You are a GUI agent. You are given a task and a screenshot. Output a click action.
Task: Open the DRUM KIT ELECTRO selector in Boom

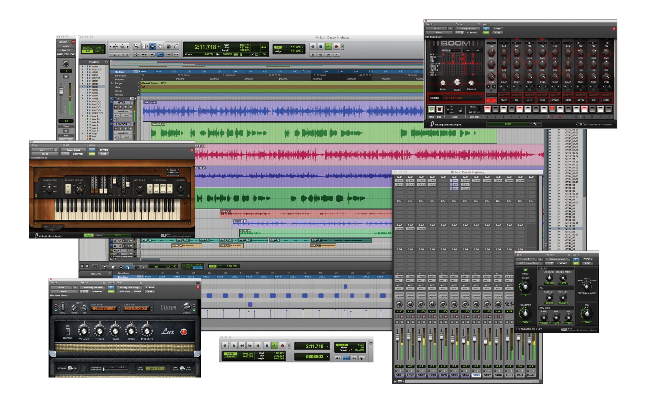tap(455, 98)
